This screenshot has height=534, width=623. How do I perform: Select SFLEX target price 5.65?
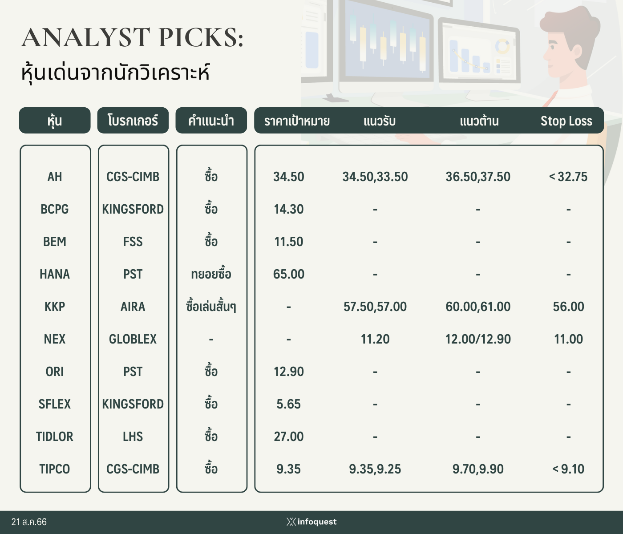(x=289, y=404)
